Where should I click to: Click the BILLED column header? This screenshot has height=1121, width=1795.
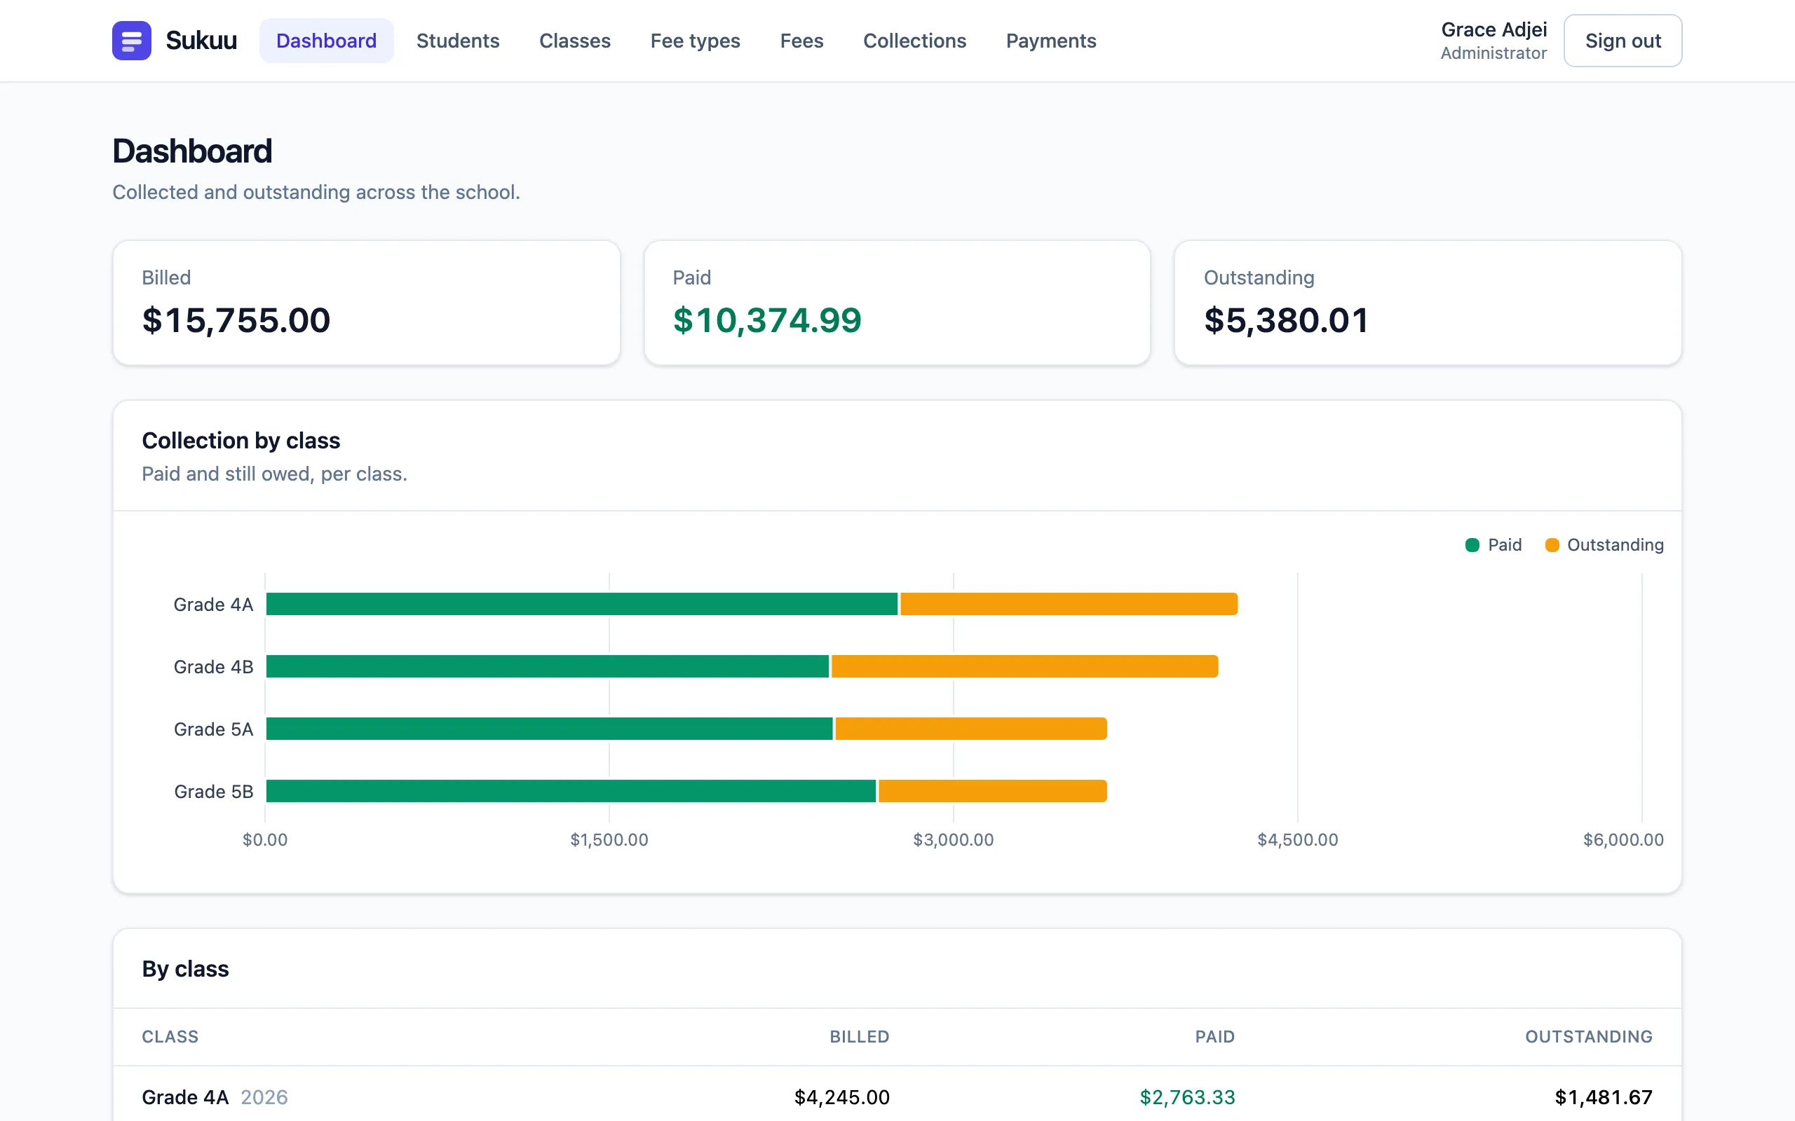click(x=859, y=1036)
